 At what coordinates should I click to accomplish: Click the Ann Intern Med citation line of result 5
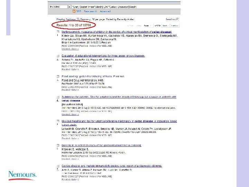click(109, 132)
